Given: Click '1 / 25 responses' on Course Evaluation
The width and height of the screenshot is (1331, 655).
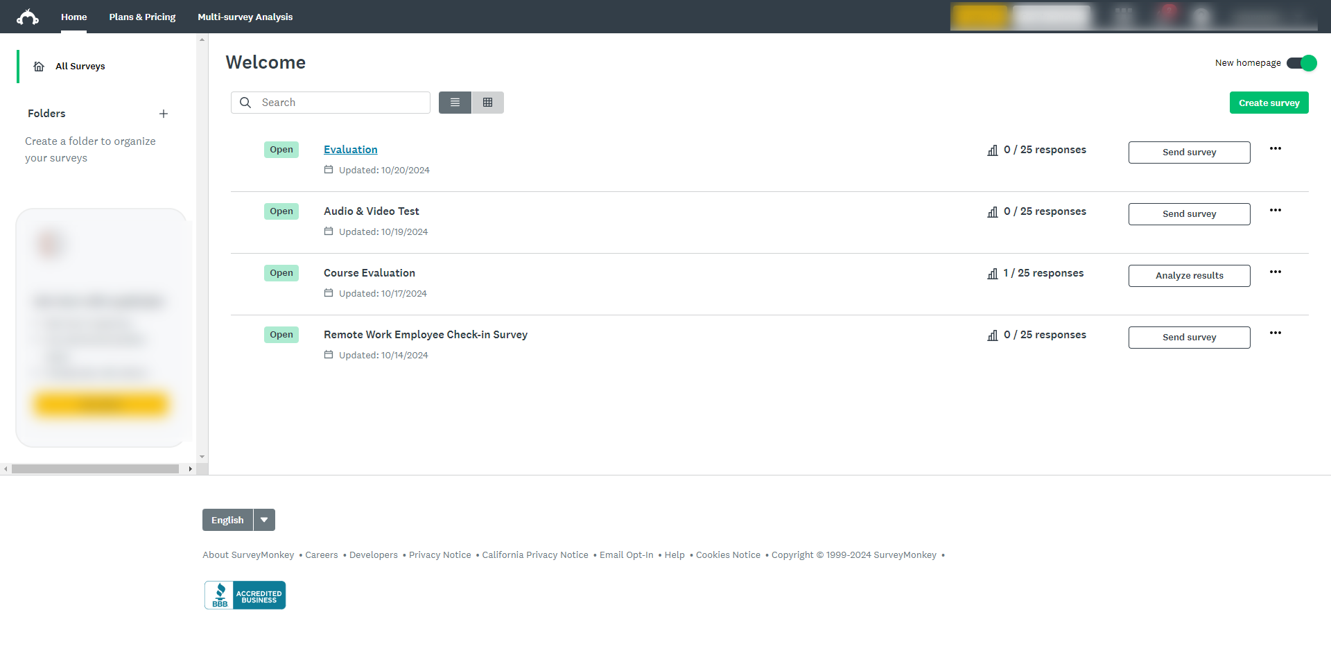Looking at the screenshot, I should [x=1043, y=273].
